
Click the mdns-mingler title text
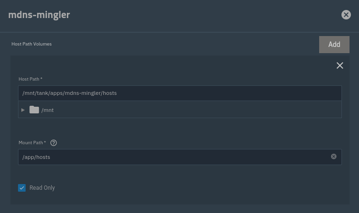coord(39,15)
